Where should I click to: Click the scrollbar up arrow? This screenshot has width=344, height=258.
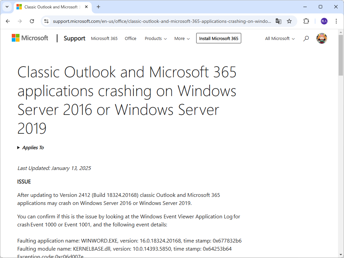[341, 32]
